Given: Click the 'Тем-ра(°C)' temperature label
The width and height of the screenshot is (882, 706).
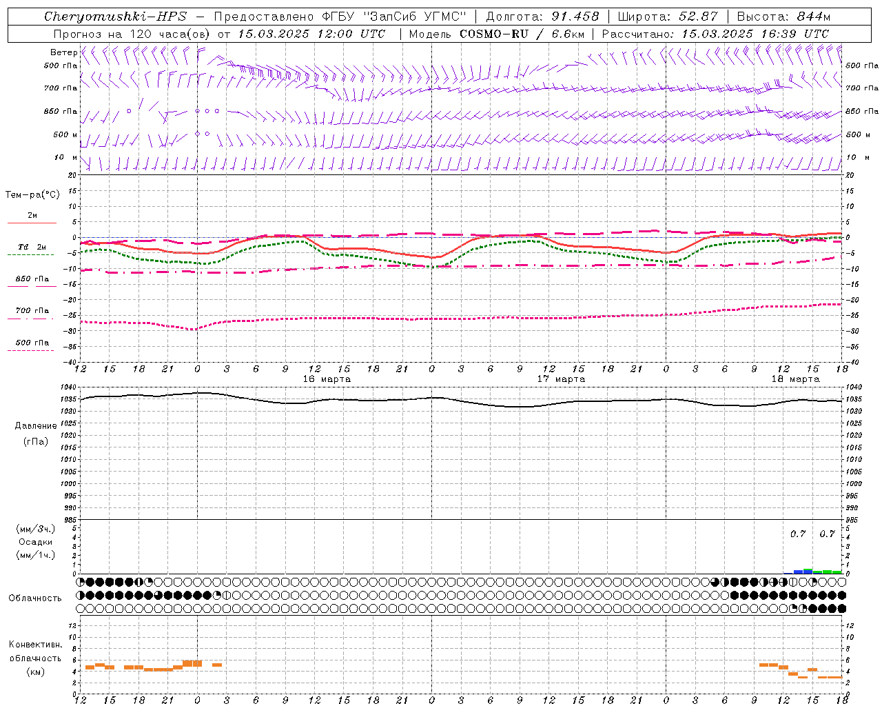Looking at the screenshot, I should (x=32, y=195).
